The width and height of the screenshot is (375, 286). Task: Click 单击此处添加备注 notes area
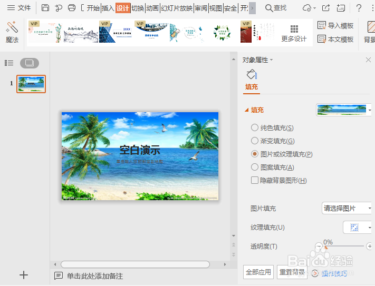tap(95, 276)
